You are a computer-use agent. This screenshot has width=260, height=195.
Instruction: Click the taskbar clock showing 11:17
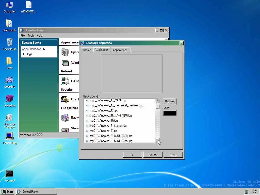click(x=254, y=192)
